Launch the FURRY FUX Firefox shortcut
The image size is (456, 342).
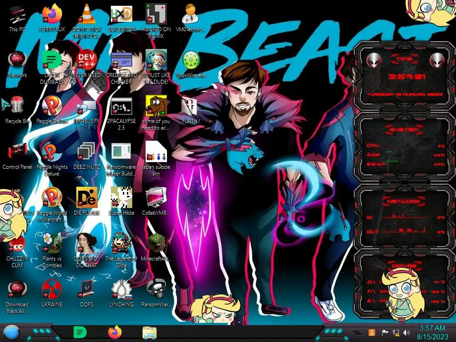[x=52, y=18]
